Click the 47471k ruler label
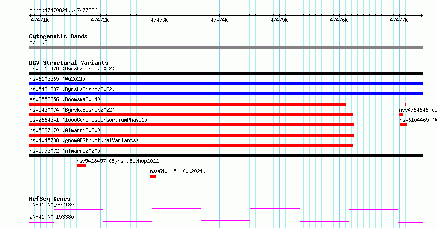 40,20
